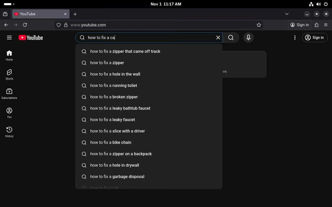The height and width of the screenshot is (207, 332).
Task: Select suggestion "how to fix a zipper"
Action: click(107, 63)
